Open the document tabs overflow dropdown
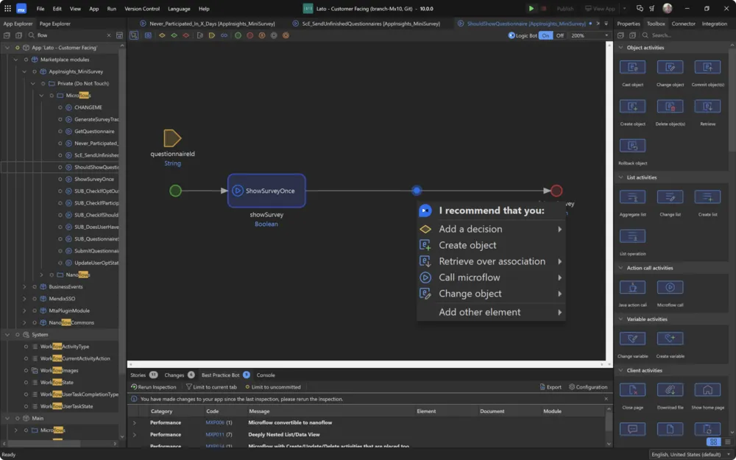 click(x=606, y=24)
